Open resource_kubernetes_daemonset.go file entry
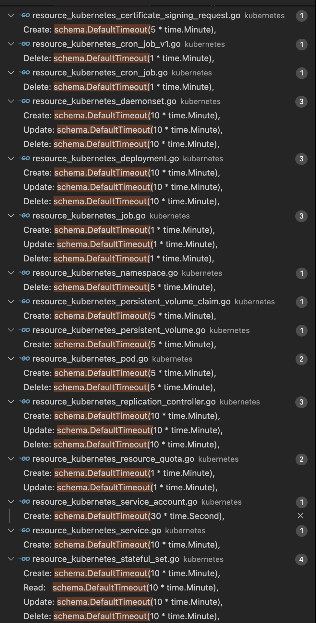 click(104, 101)
